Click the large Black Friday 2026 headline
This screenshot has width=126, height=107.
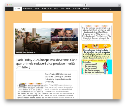(x=46, y=63)
